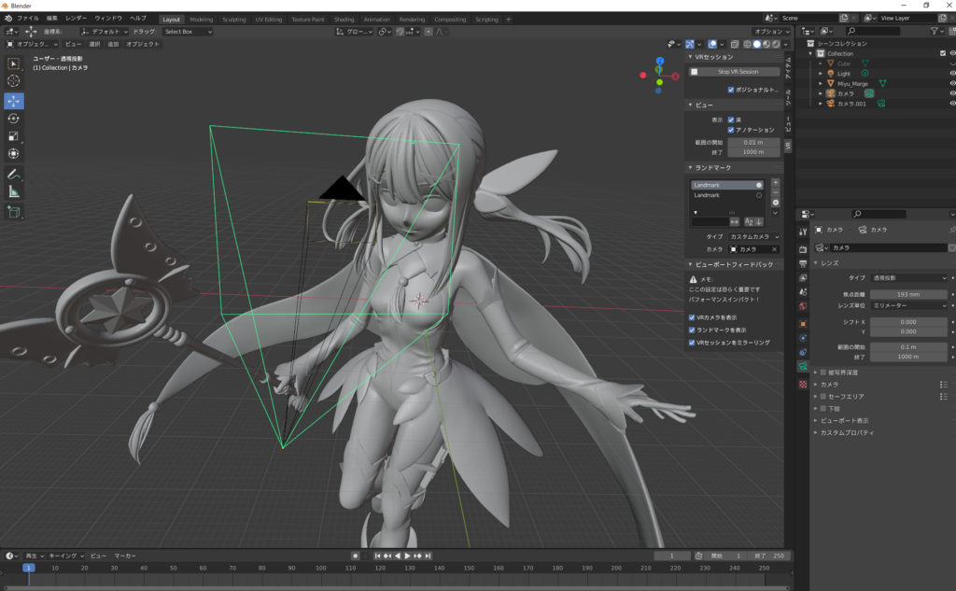This screenshot has height=591, width=956.
Task: Add a new landmark with plus icon
Action: tap(775, 183)
